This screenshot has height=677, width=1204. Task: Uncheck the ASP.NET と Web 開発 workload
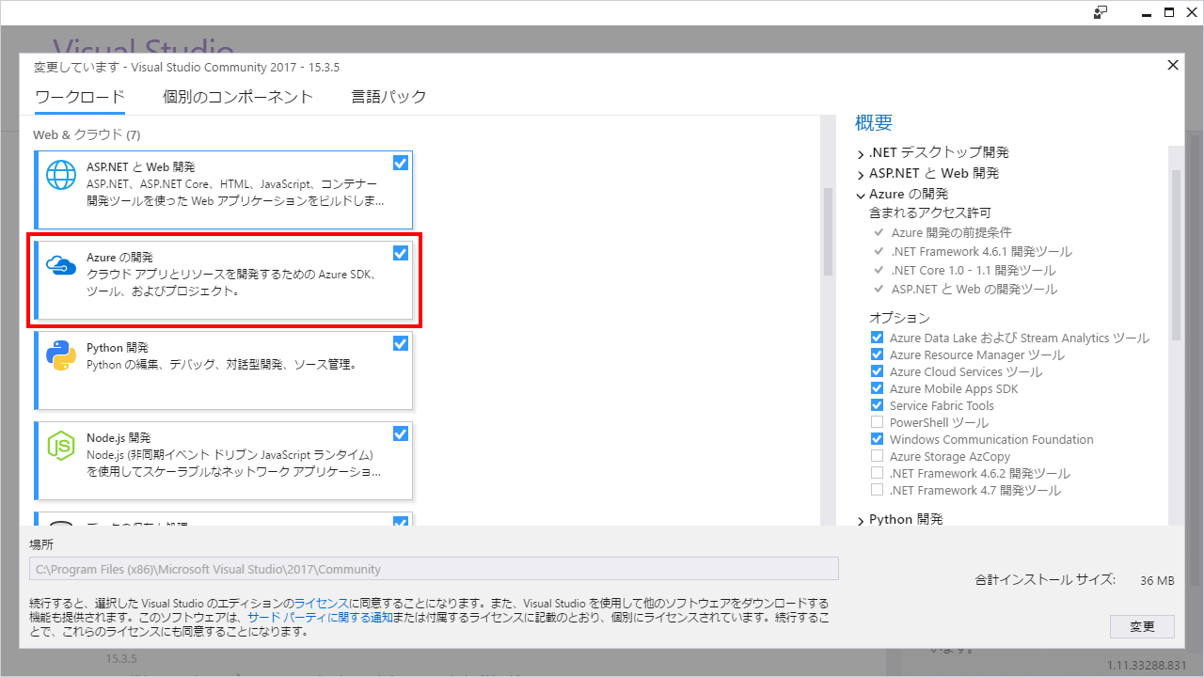coord(401,163)
